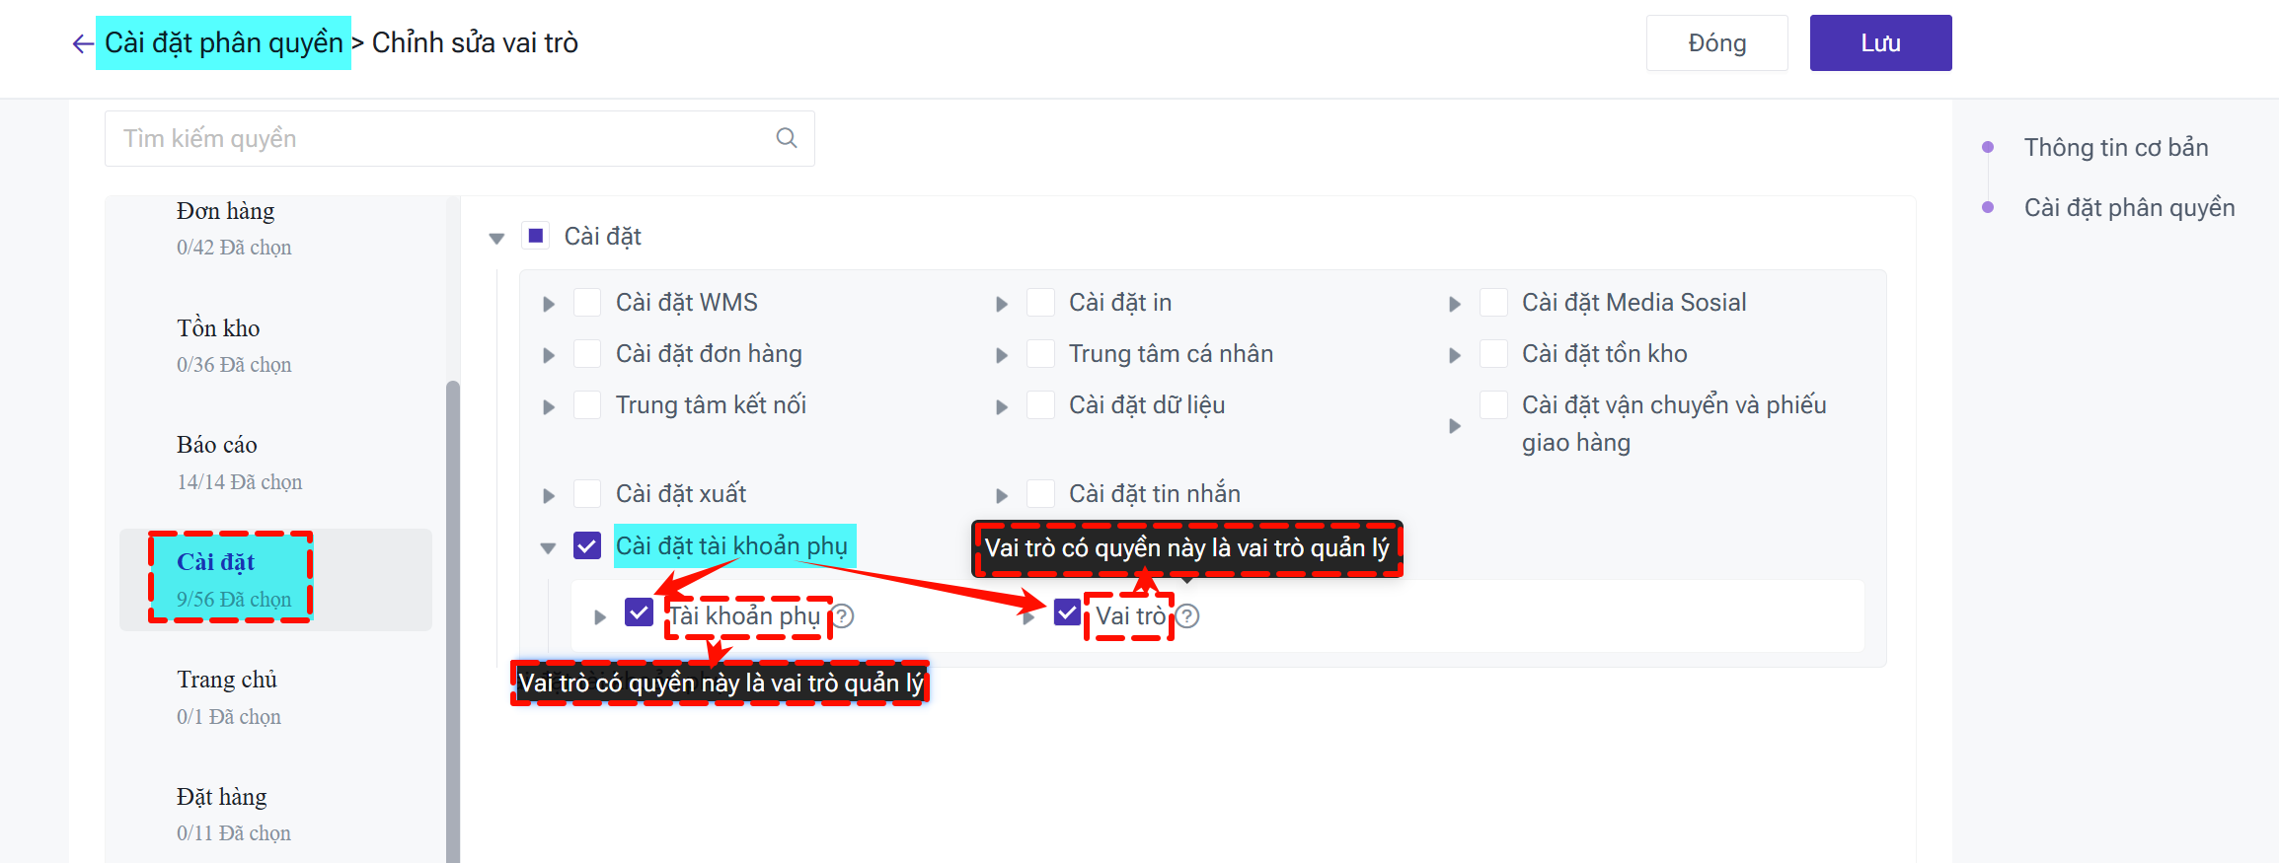Click the Đóng button
2279x863 pixels.
pos(1716,43)
